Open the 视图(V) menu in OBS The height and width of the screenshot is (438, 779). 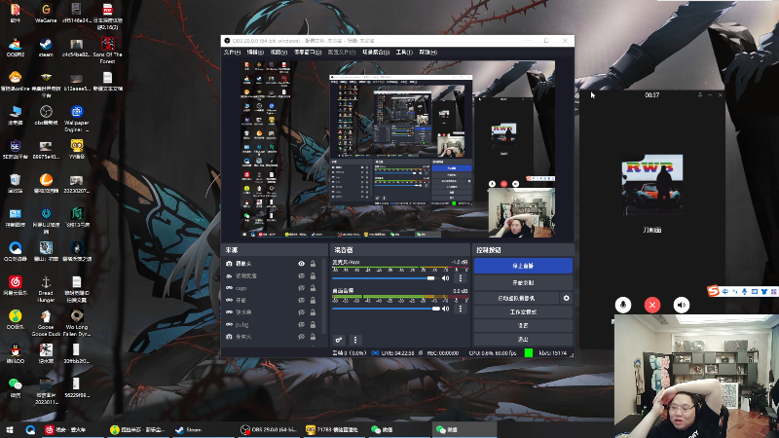(x=278, y=53)
